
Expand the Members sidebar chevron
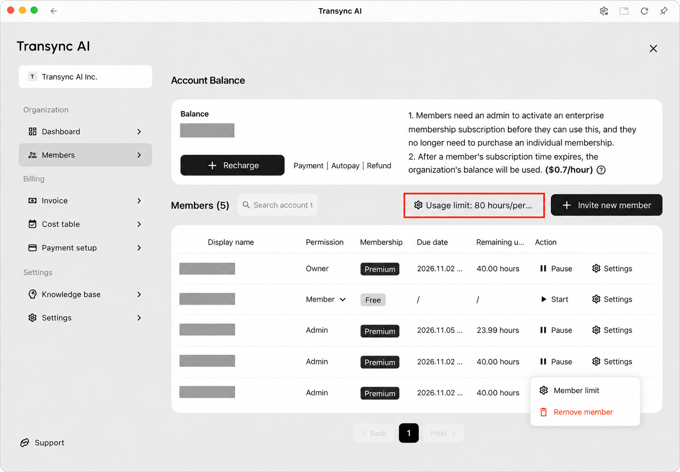pos(139,155)
